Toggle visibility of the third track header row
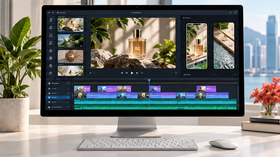The height and width of the screenshot is (157, 280). pos(68,93)
